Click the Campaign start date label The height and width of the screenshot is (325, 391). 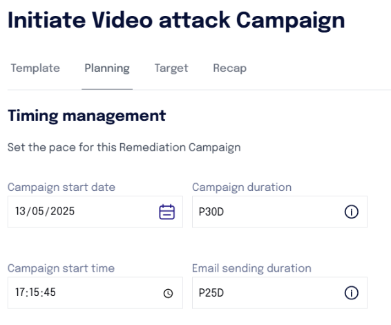[61, 187]
